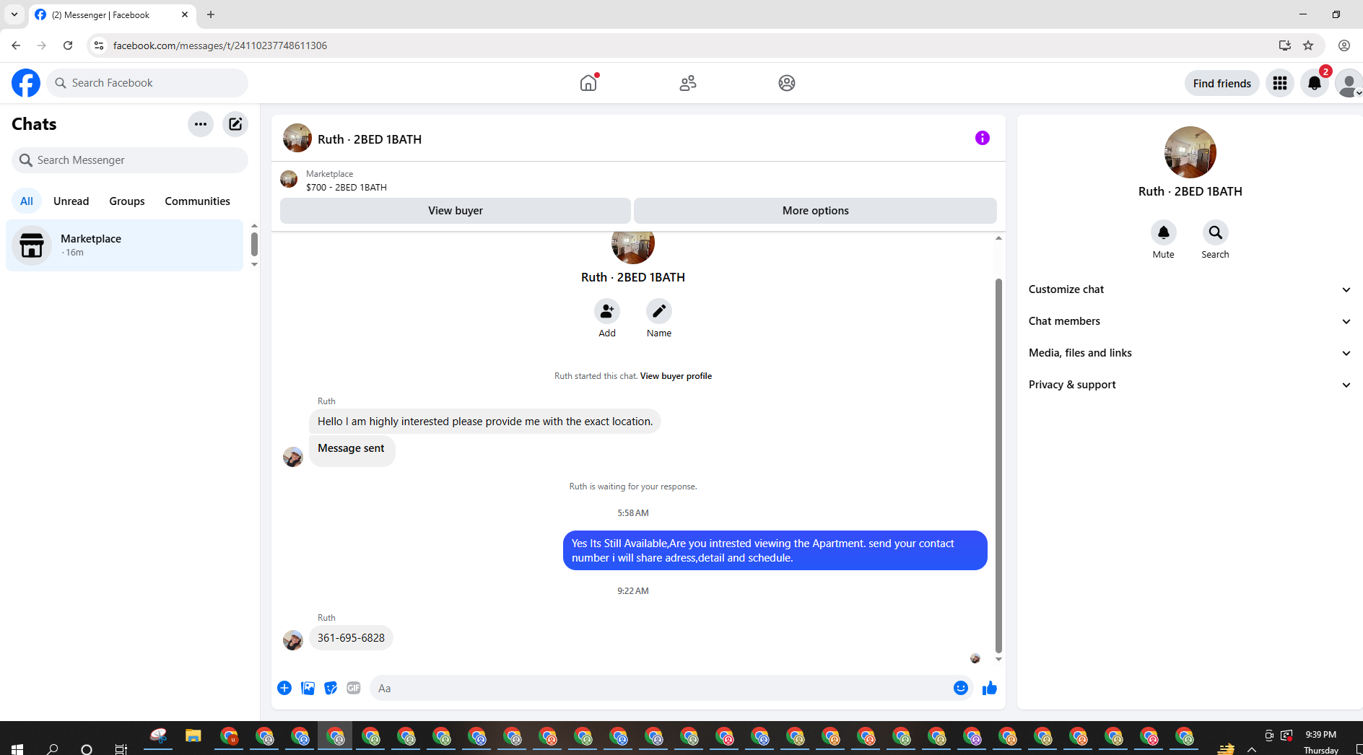Bookmark this page with star icon
The image size is (1363, 755).
click(1308, 45)
